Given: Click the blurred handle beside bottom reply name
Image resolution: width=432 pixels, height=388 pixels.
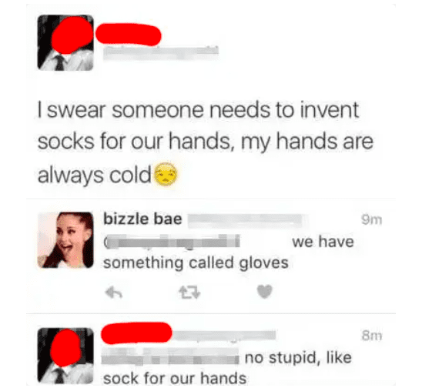Looking at the screenshot, I should 225,336.
